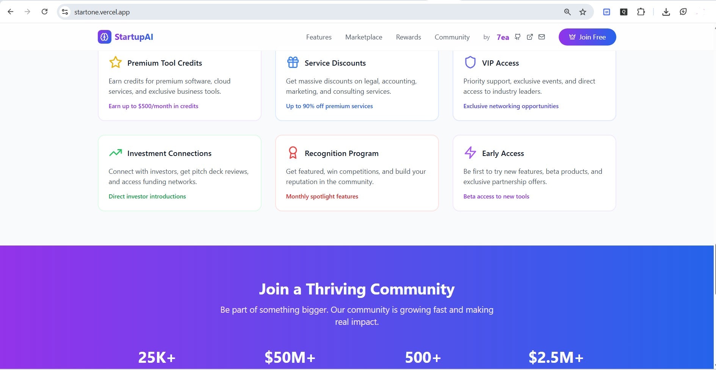Open the GitHub repository icon
The image size is (716, 370).
pyautogui.click(x=517, y=37)
